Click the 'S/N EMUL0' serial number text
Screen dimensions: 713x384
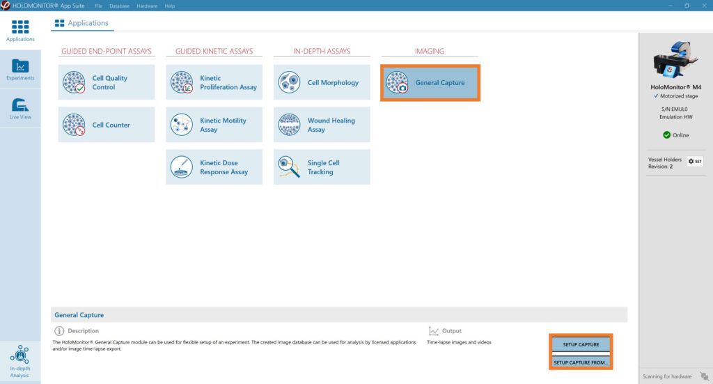coord(674,109)
